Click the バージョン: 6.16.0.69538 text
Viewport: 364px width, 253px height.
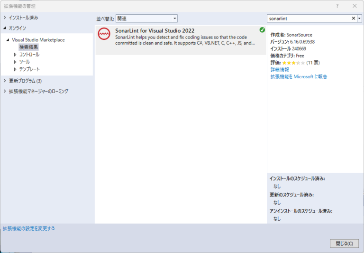[292, 42]
